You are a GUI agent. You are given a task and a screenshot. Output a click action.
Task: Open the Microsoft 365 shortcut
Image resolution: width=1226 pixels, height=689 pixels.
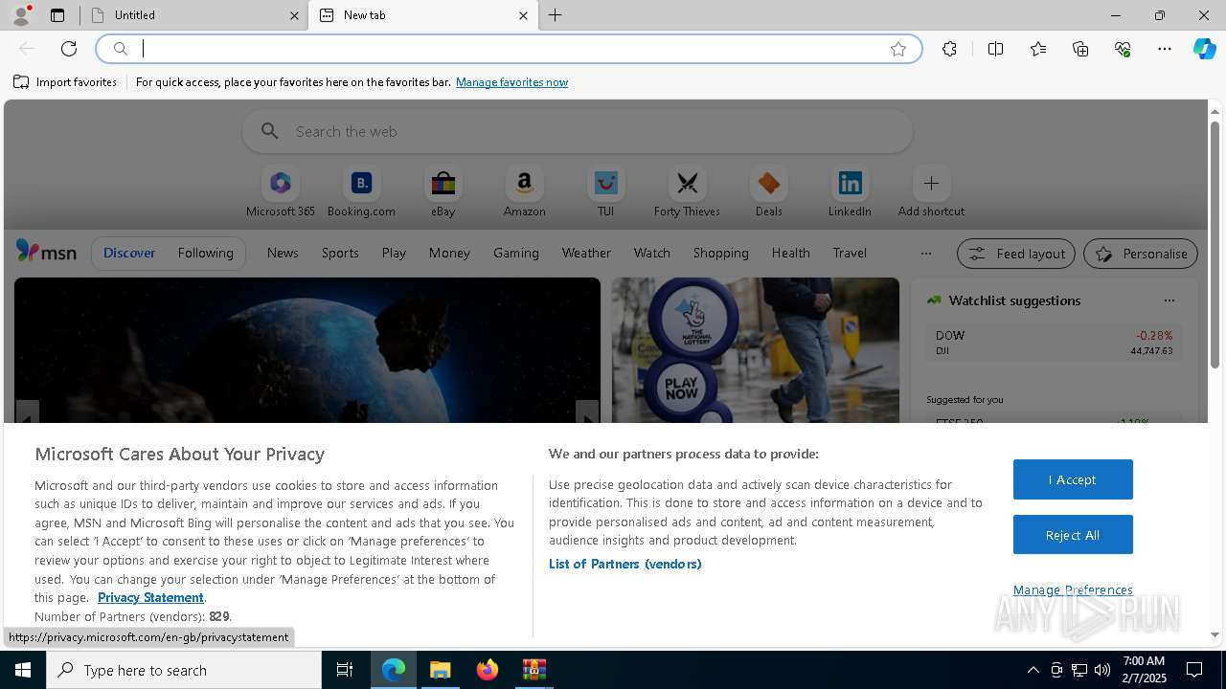281,191
